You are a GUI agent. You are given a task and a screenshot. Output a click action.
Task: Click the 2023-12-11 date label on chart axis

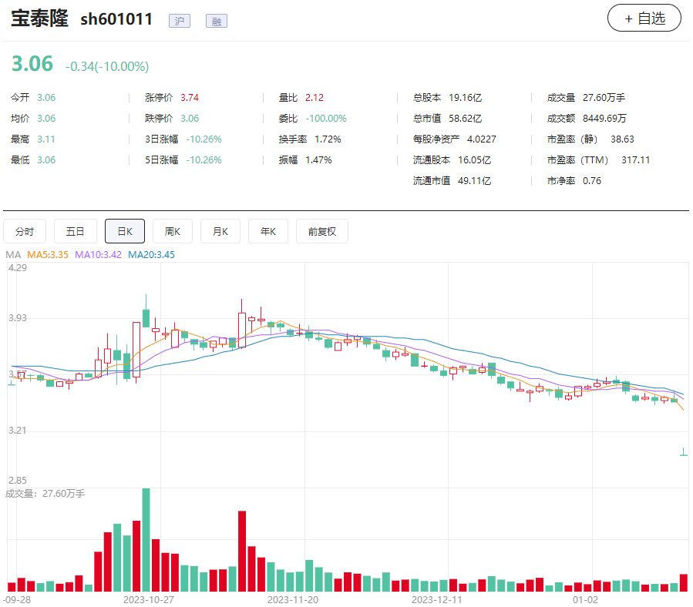tap(436, 600)
